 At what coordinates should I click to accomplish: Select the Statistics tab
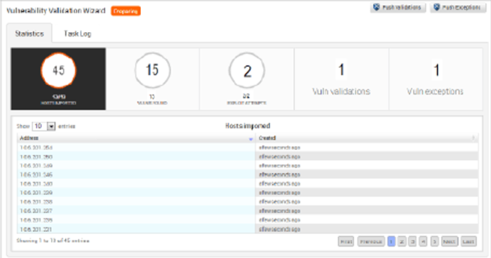click(29, 34)
